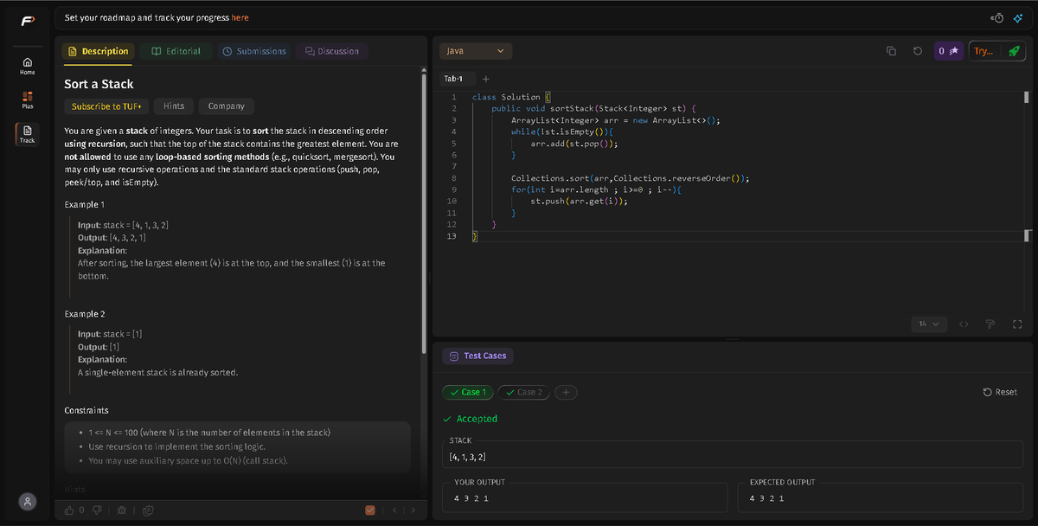The width and height of the screenshot is (1038, 526).
Task: Submit with the green rocket icon
Action: tap(1013, 51)
